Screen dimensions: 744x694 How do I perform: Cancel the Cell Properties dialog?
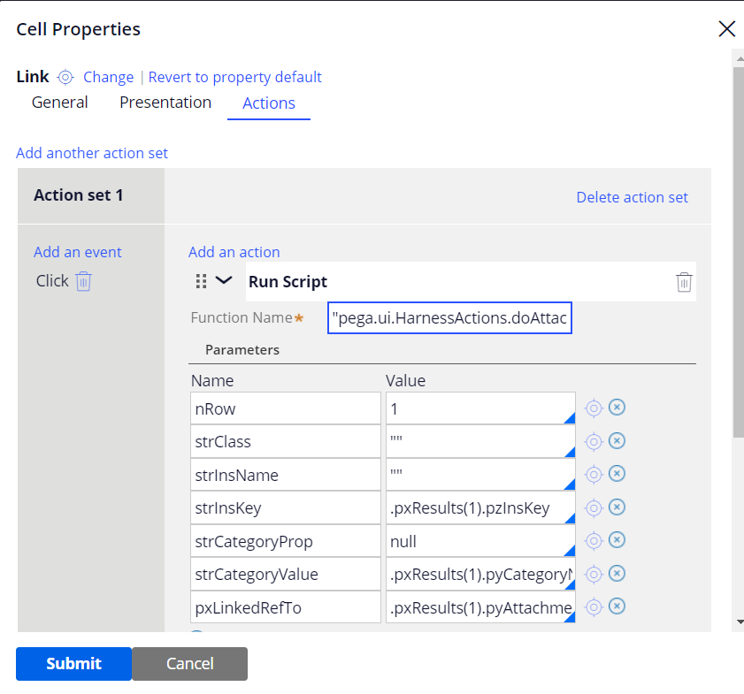pyautogui.click(x=189, y=664)
